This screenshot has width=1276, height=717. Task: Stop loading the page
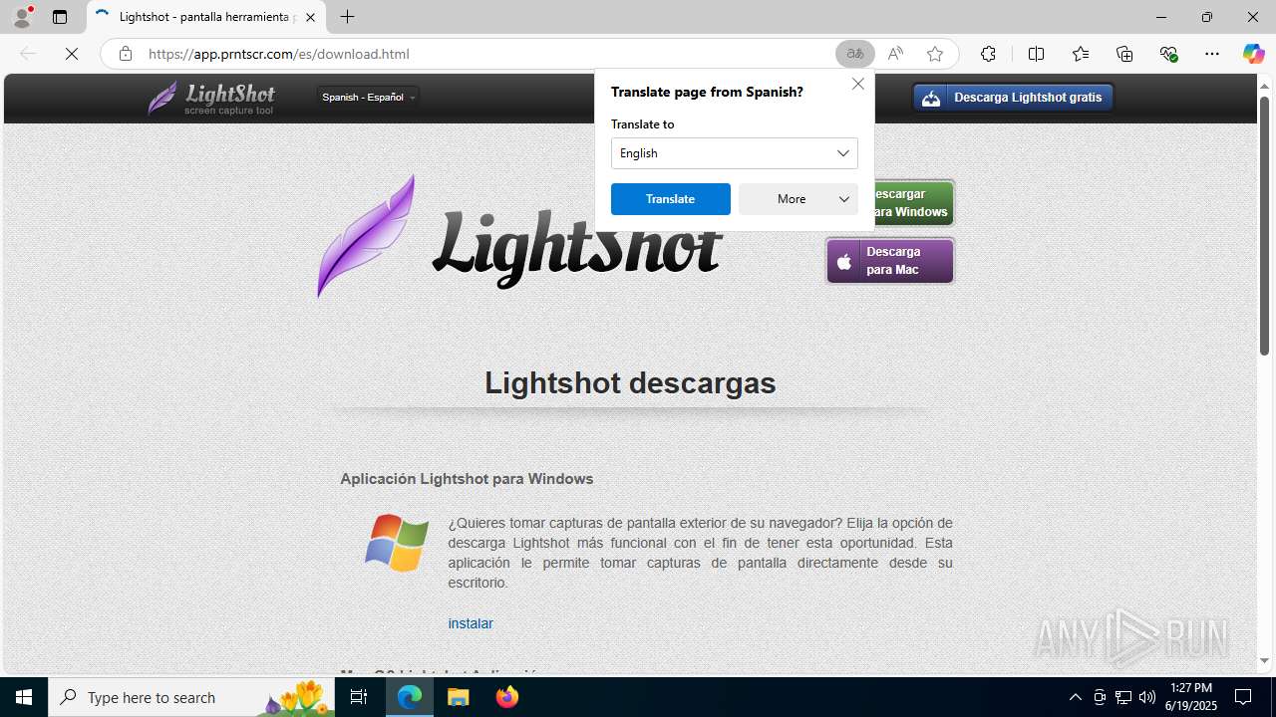point(72,54)
